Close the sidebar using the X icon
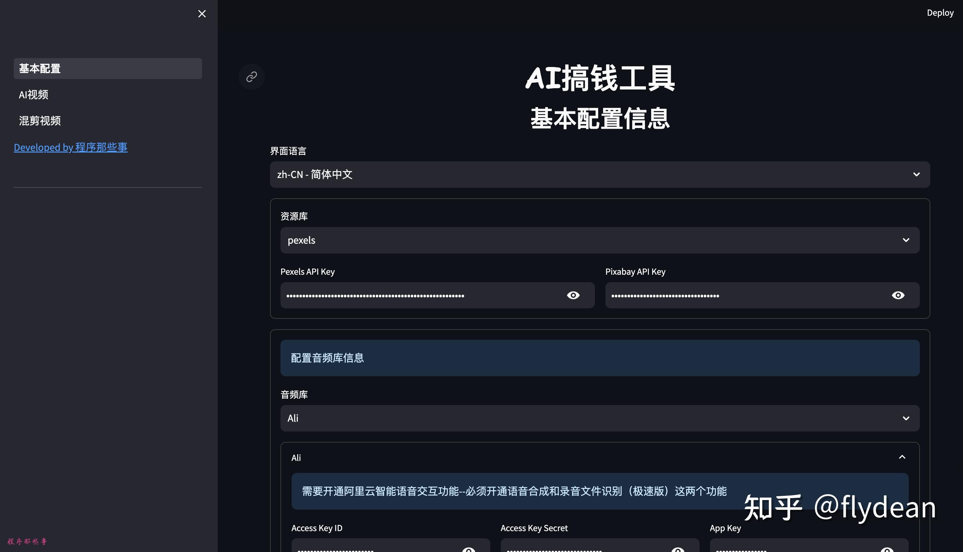Viewport: 963px width, 552px height. (x=202, y=14)
